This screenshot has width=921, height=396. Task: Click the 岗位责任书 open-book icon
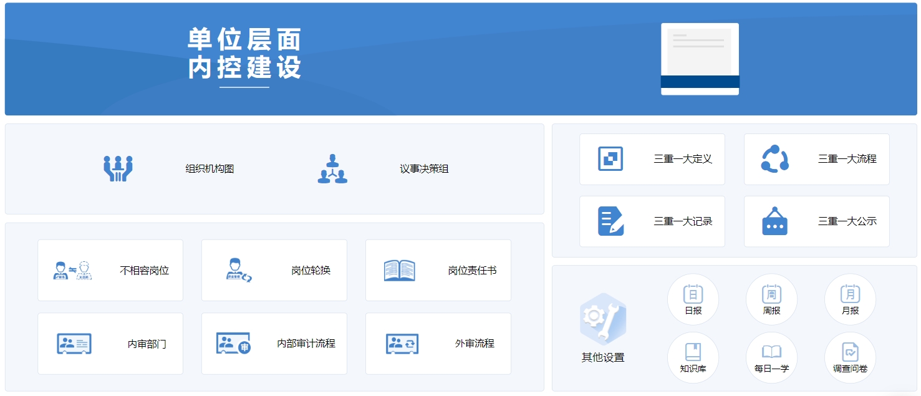(x=400, y=269)
